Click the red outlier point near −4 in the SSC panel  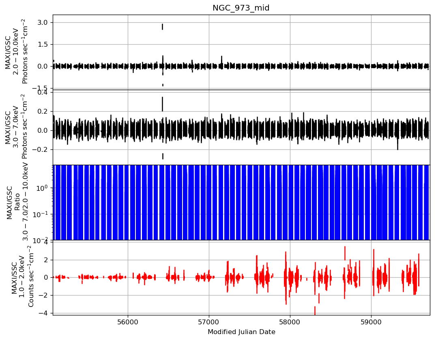(x=315, y=311)
